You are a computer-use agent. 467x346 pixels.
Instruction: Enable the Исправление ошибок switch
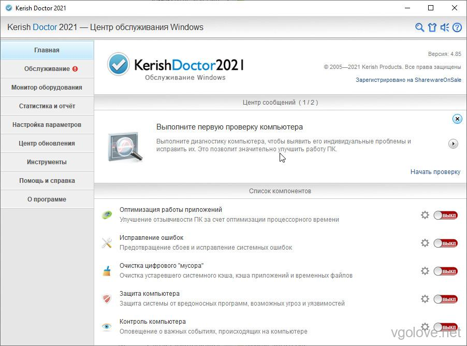(446, 243)
